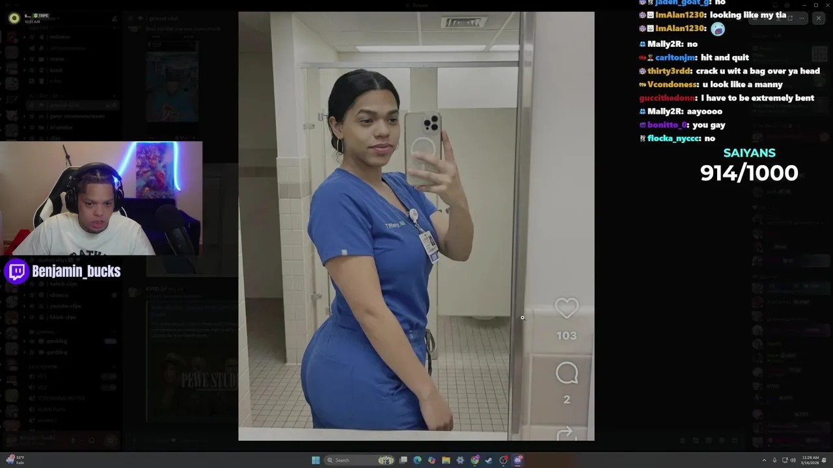
Task: Open Copilot from the taskbar
Action: click(x=431, y=460)
